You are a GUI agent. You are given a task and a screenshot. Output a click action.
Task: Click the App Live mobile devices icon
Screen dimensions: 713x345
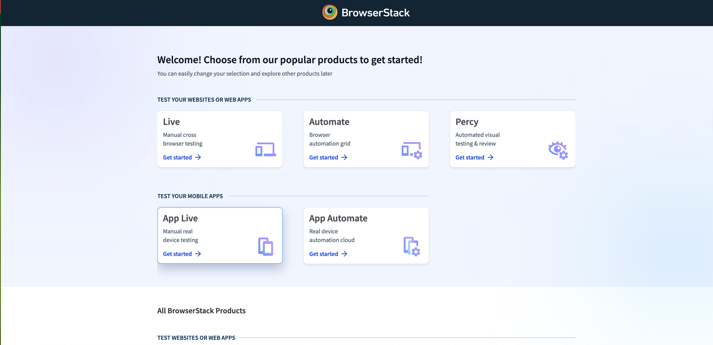pos(266,246)
